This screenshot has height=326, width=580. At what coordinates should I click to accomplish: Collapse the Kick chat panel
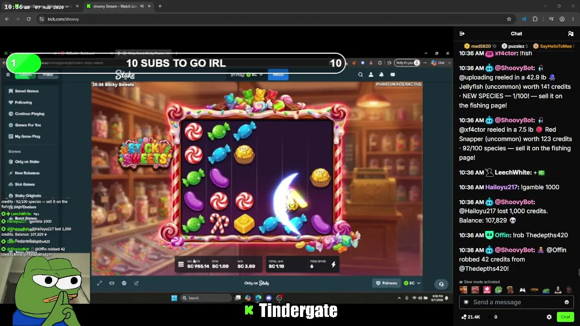pos(462,34)
